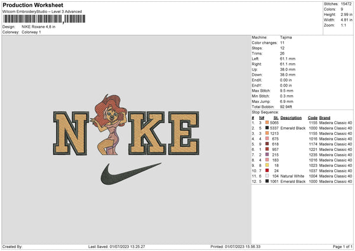Click "Emerald Black" in stop sequence row 12

click(293, 181)
